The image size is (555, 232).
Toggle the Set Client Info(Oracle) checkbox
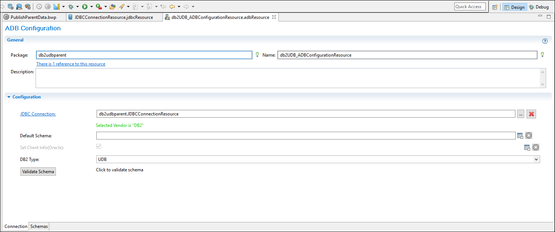98,147
